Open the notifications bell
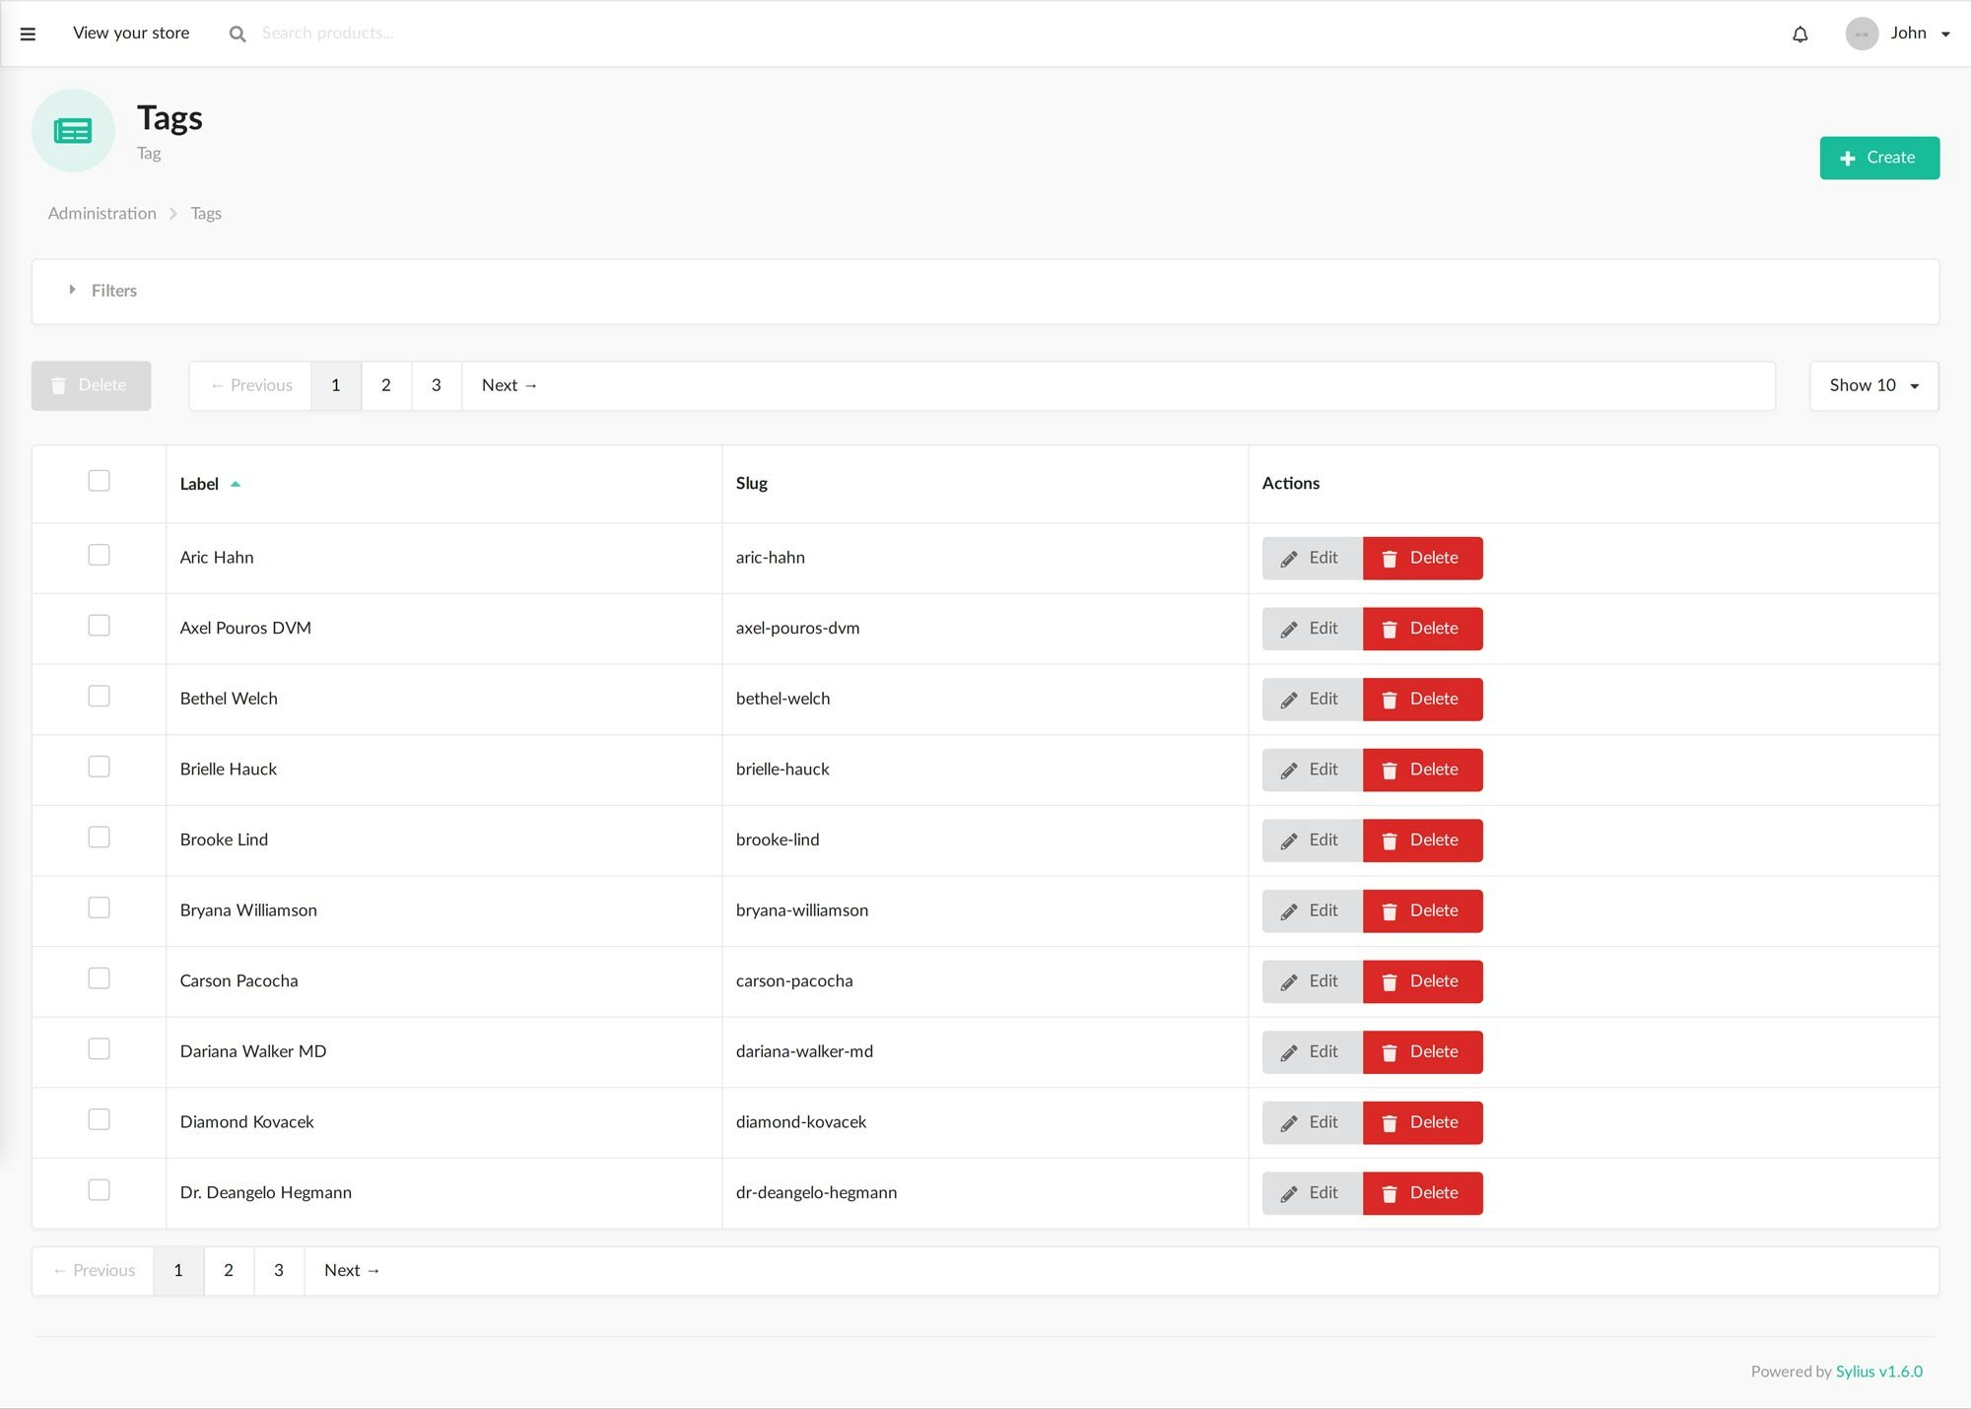The height and width of the screenshot is (1409, 1971). pos(1800,33)
